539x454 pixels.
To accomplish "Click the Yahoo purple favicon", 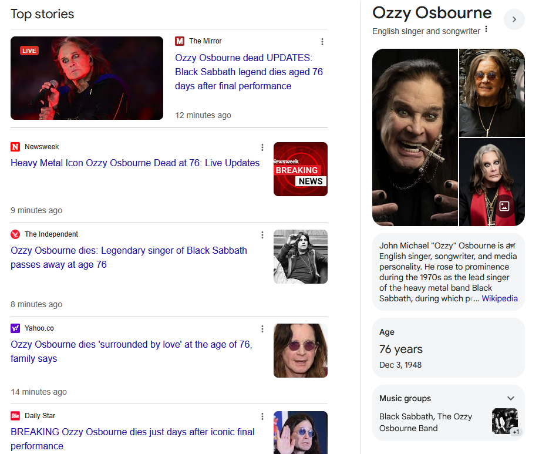I will point(15,328).
